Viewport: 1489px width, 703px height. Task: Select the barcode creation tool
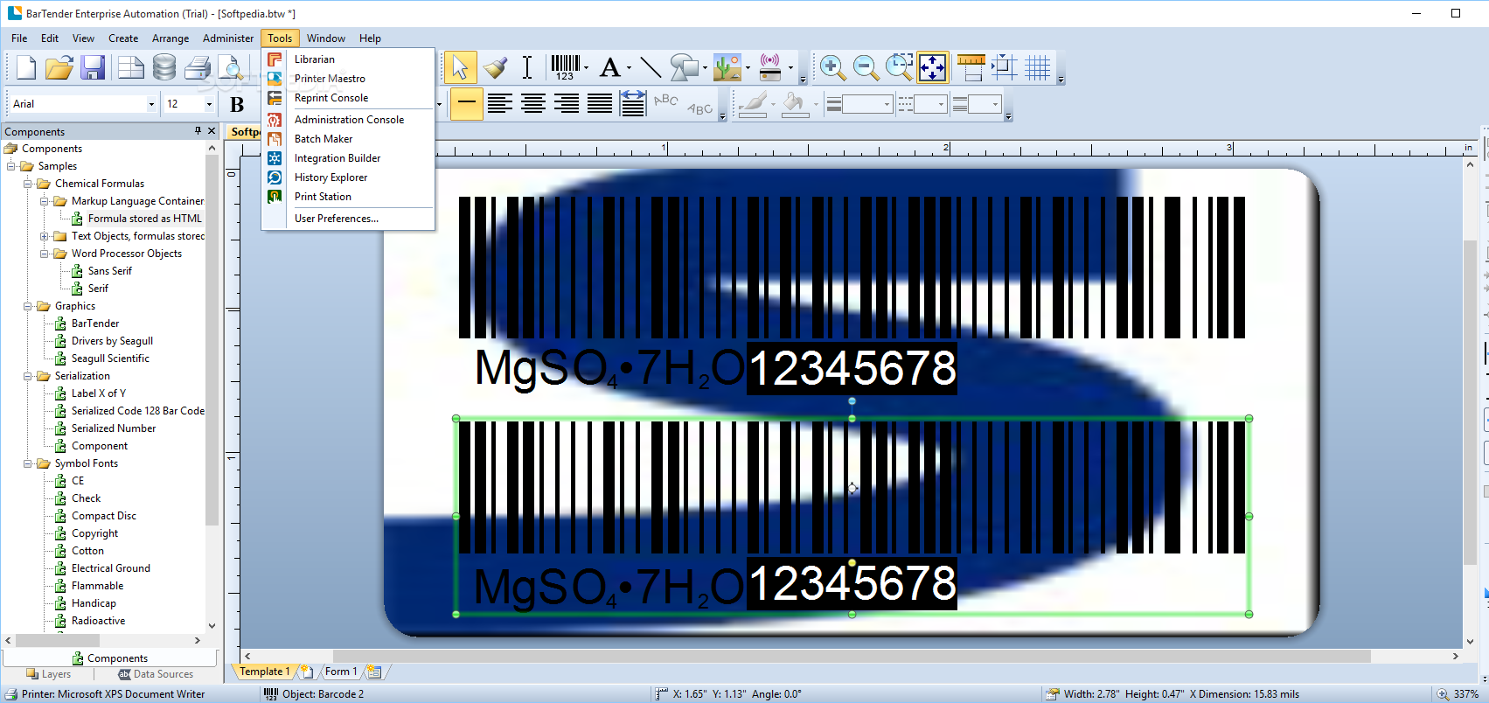(x=565, y=67)
